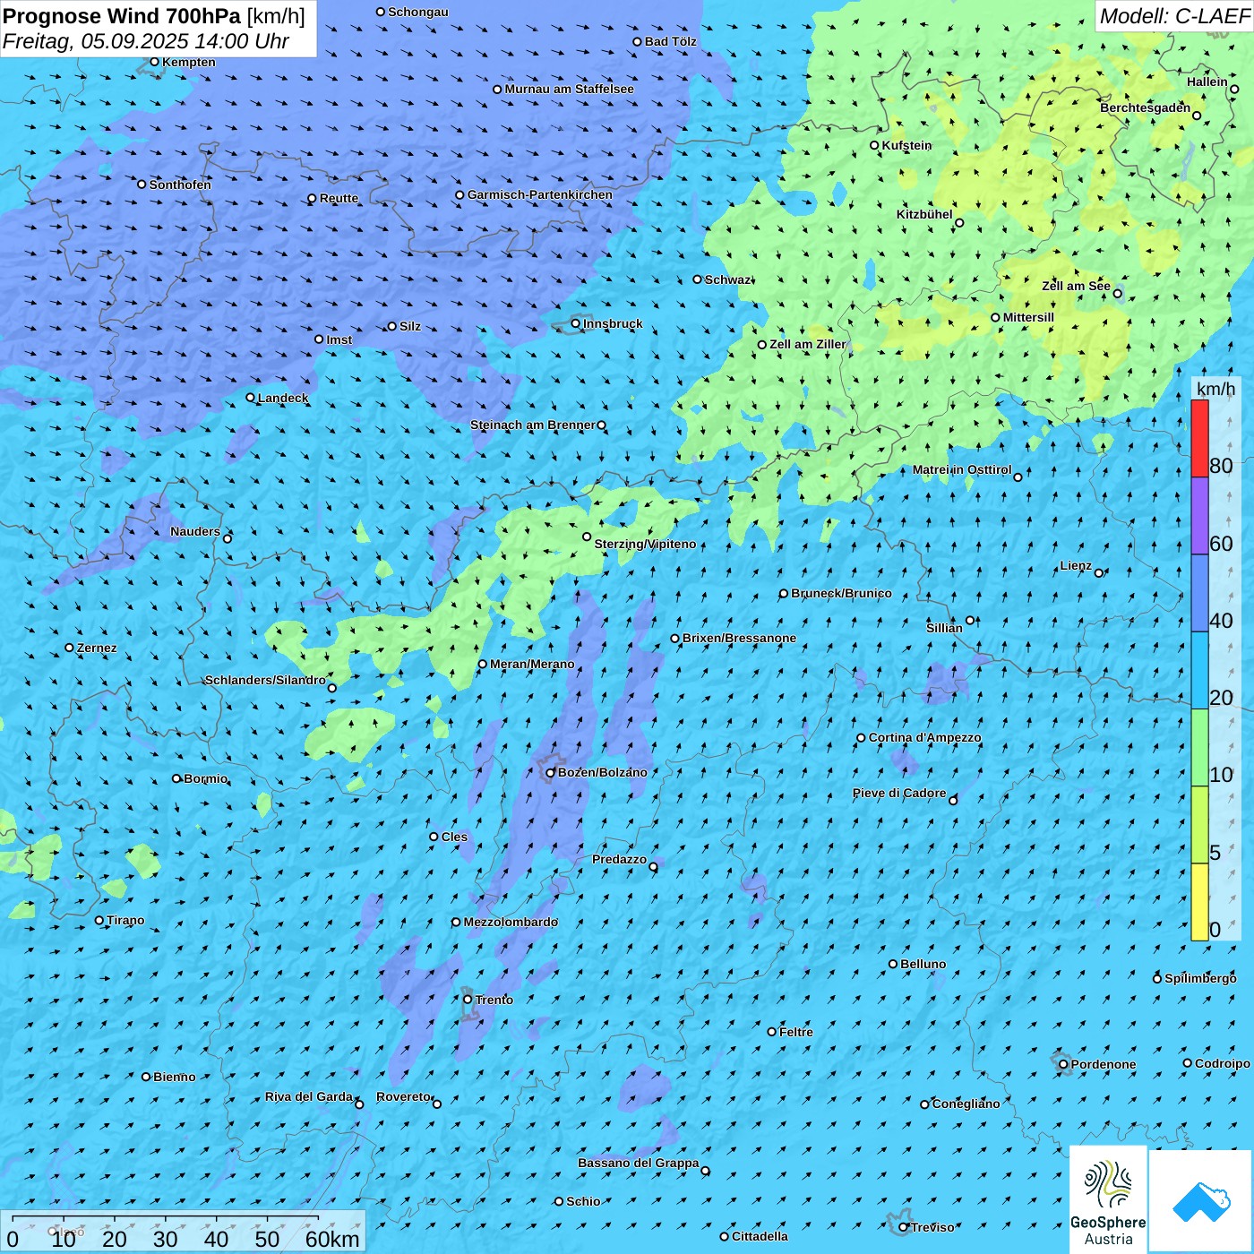1254x1254 pixels.
Task: Click the Conegliano town label
Action: (x=966, y=1104)
